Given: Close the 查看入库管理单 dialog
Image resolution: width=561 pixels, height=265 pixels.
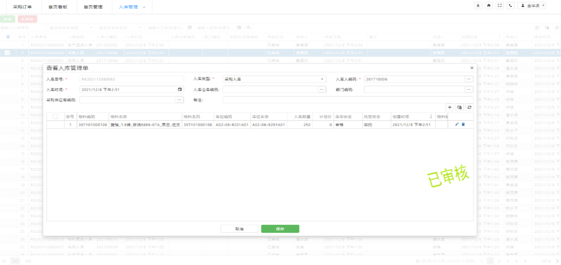Looking at the screenshot, I should coord(472,67).
